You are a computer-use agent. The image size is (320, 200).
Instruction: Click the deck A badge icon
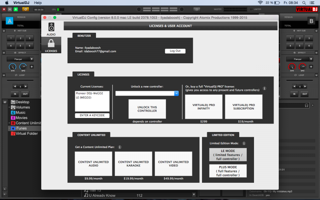click(x=10, y=21)
